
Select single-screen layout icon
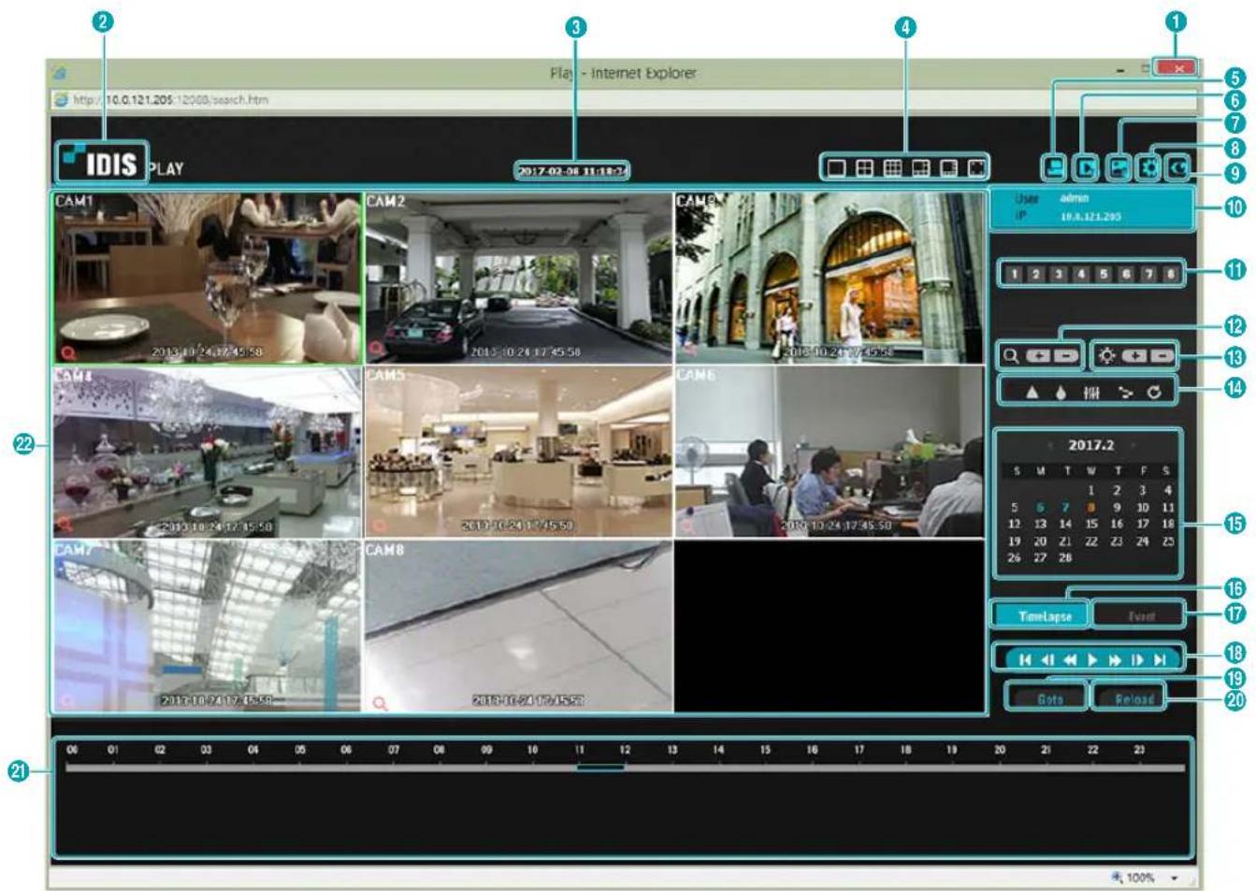coord(836,168)
